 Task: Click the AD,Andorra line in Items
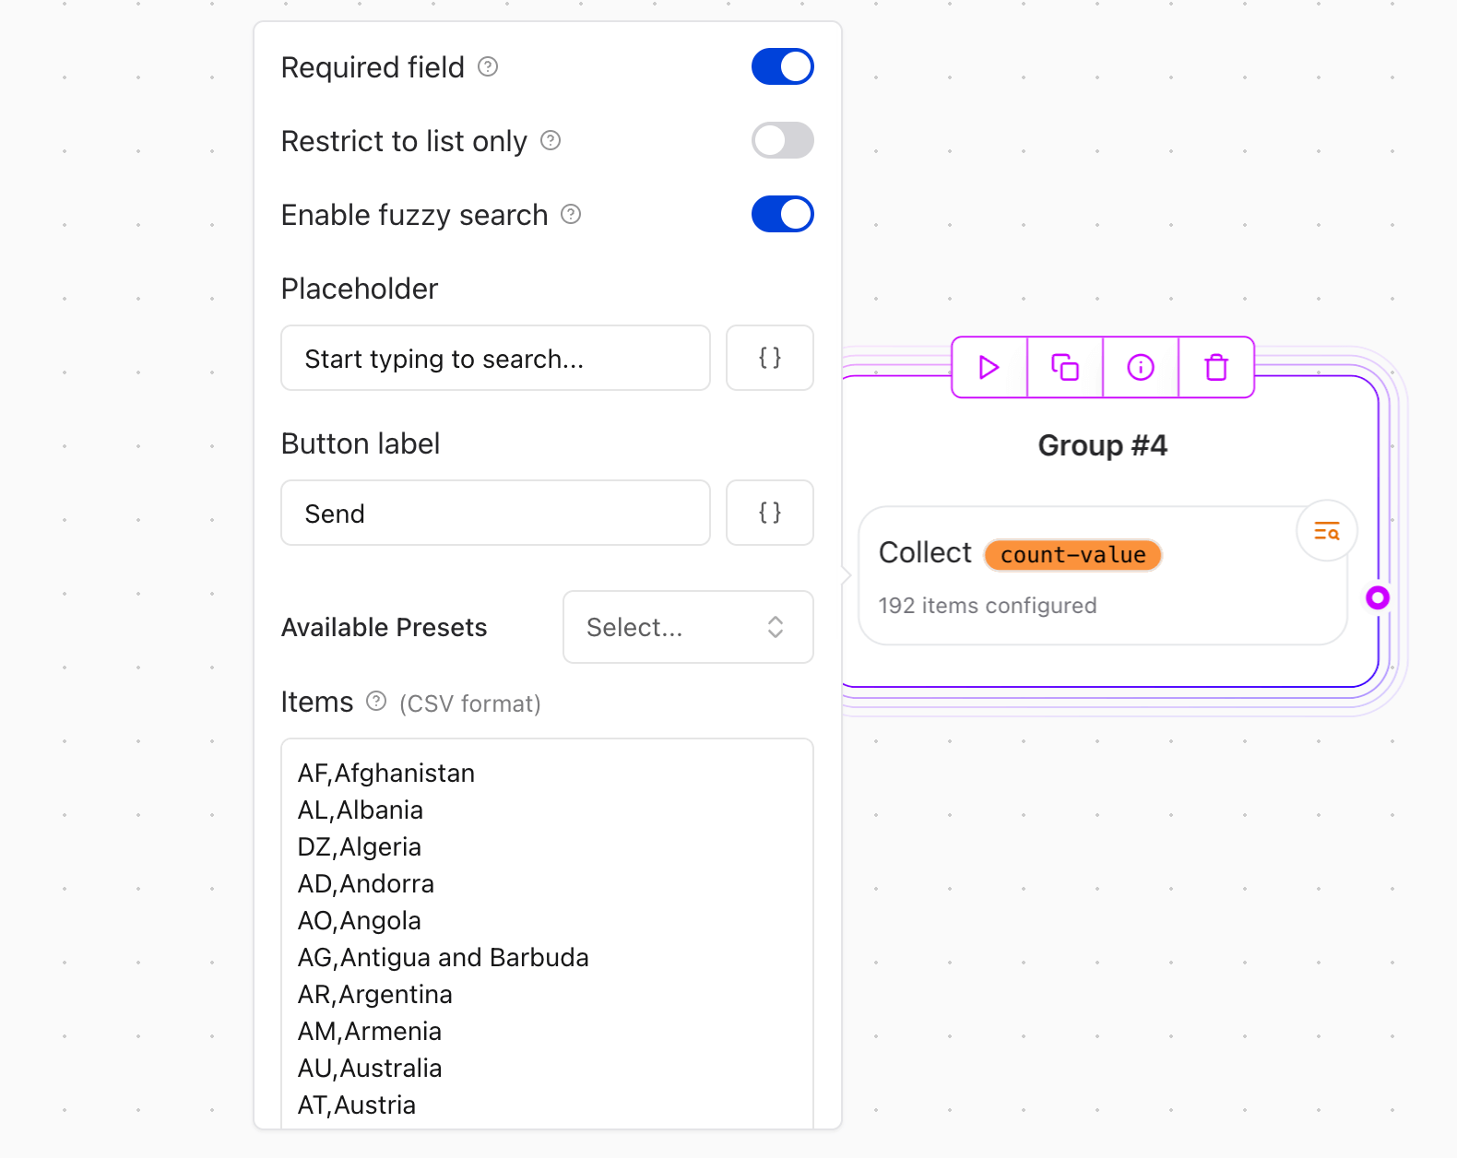pyautogui.click(x=366, y=883)
